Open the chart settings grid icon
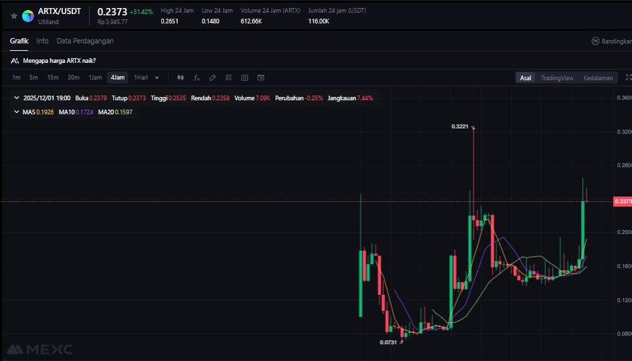 point(229,78)
